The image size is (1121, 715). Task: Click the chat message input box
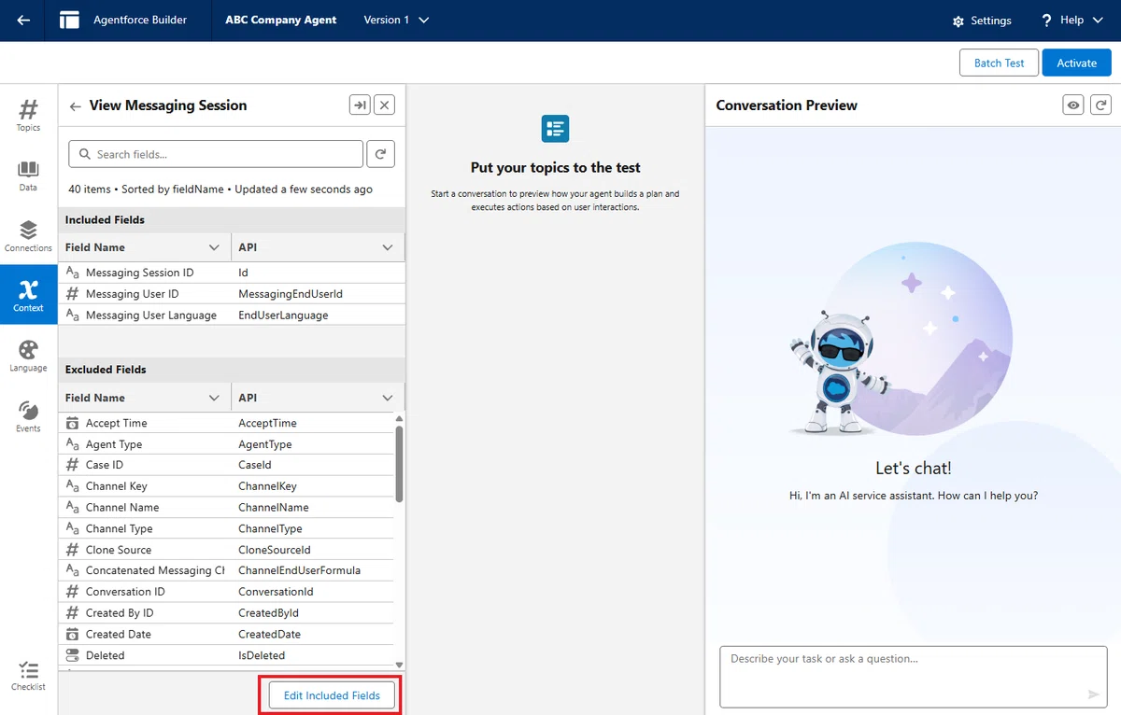913,676
